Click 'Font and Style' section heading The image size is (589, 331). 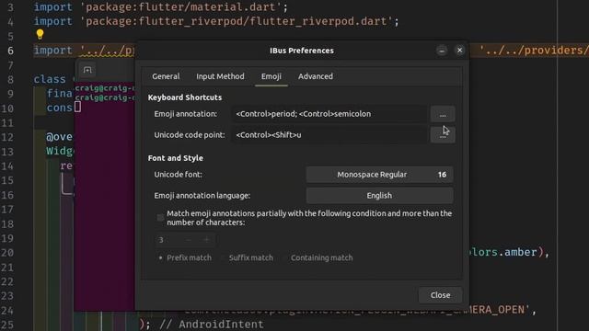[x=176, y=158]
